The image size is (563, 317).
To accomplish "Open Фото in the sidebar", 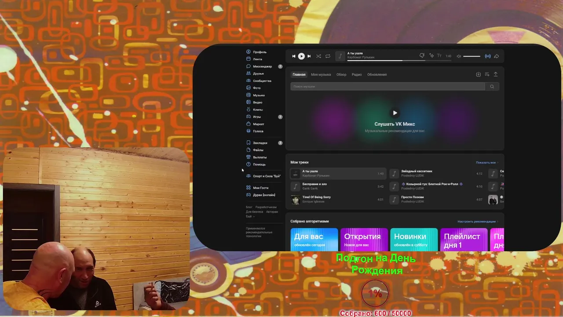I will pos(254,88).
